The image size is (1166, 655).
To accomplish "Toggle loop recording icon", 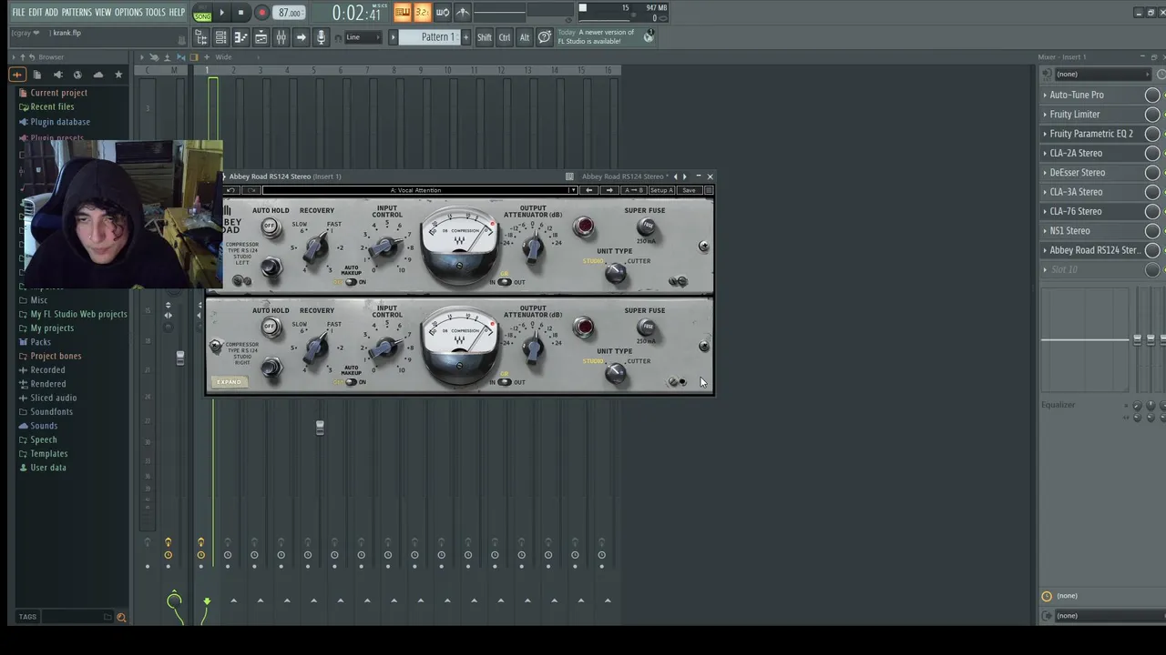I will pos(443,13).
